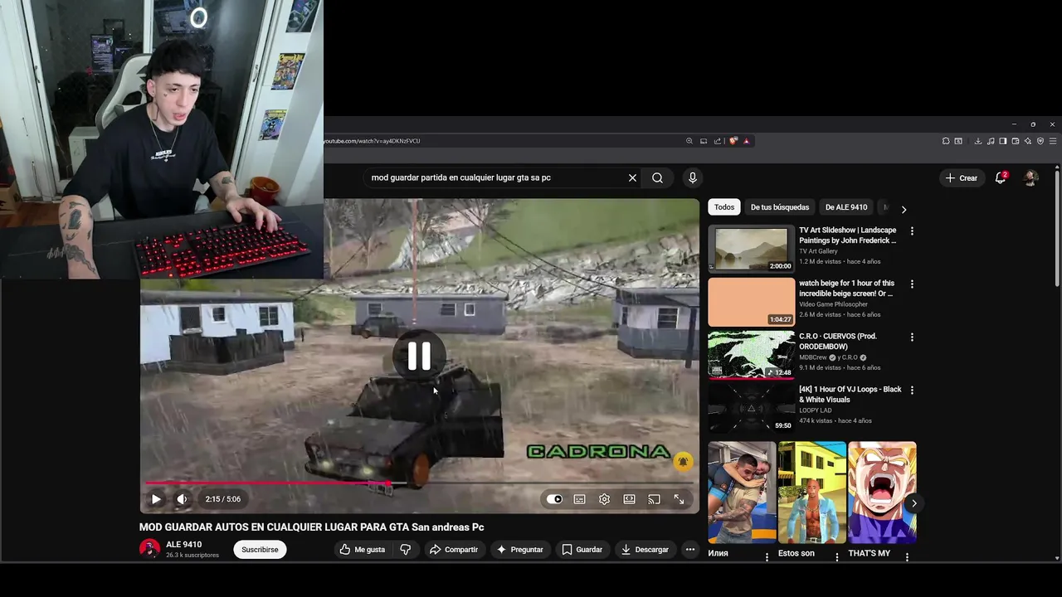Open Brave Rewards triangle icon
The image size is (1062, 597).
746,141
